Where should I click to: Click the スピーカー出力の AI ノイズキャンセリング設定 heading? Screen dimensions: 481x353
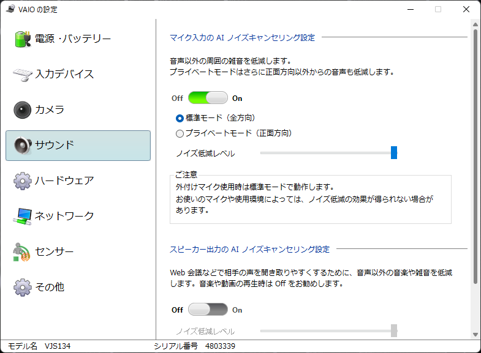click(250, 249)
